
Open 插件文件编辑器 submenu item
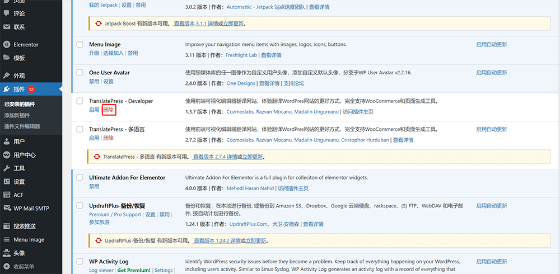tap(22, 126)
